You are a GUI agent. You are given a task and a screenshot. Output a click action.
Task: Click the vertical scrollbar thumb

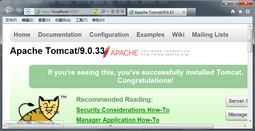tap(250, 41)
